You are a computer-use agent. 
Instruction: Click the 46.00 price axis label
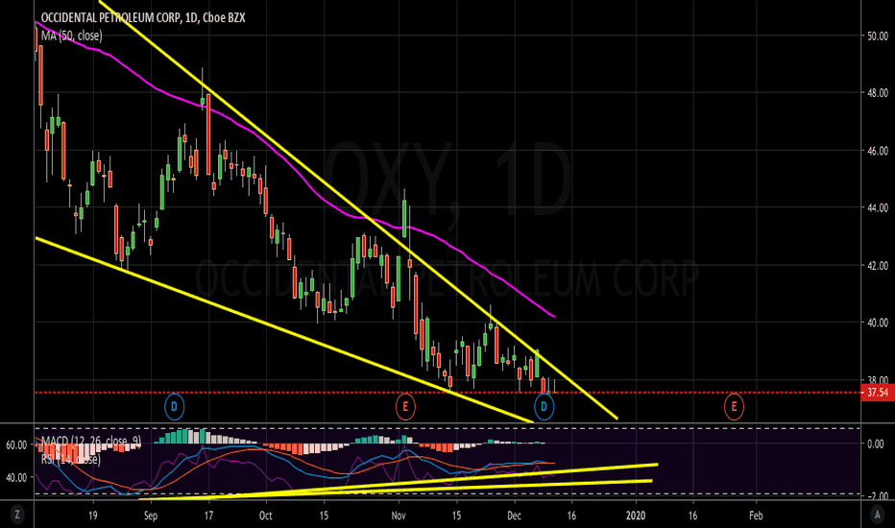tap(878, 151)
